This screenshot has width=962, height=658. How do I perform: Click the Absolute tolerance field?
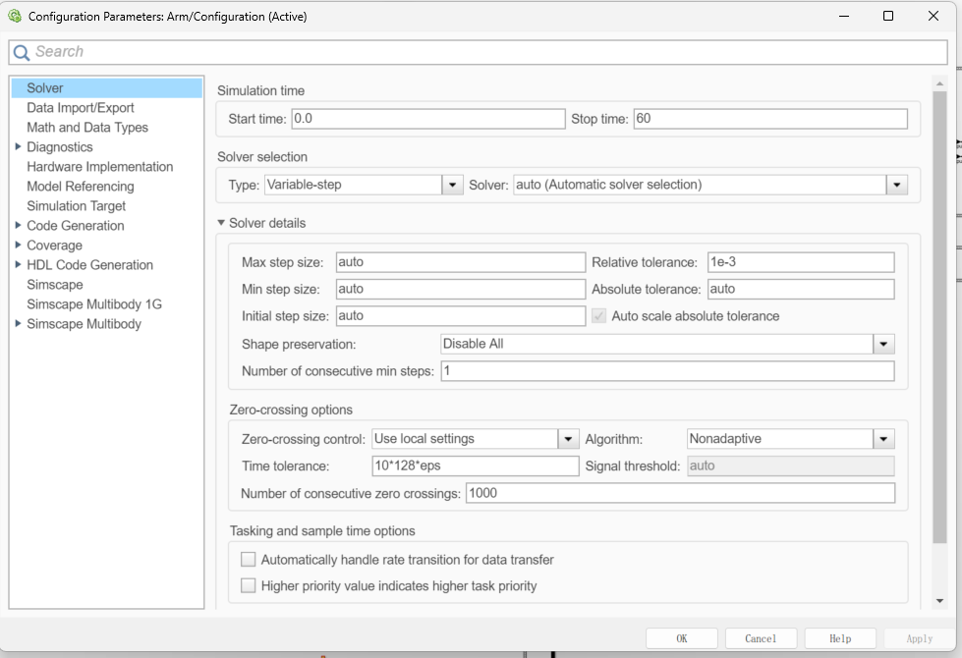pos(801,289)
